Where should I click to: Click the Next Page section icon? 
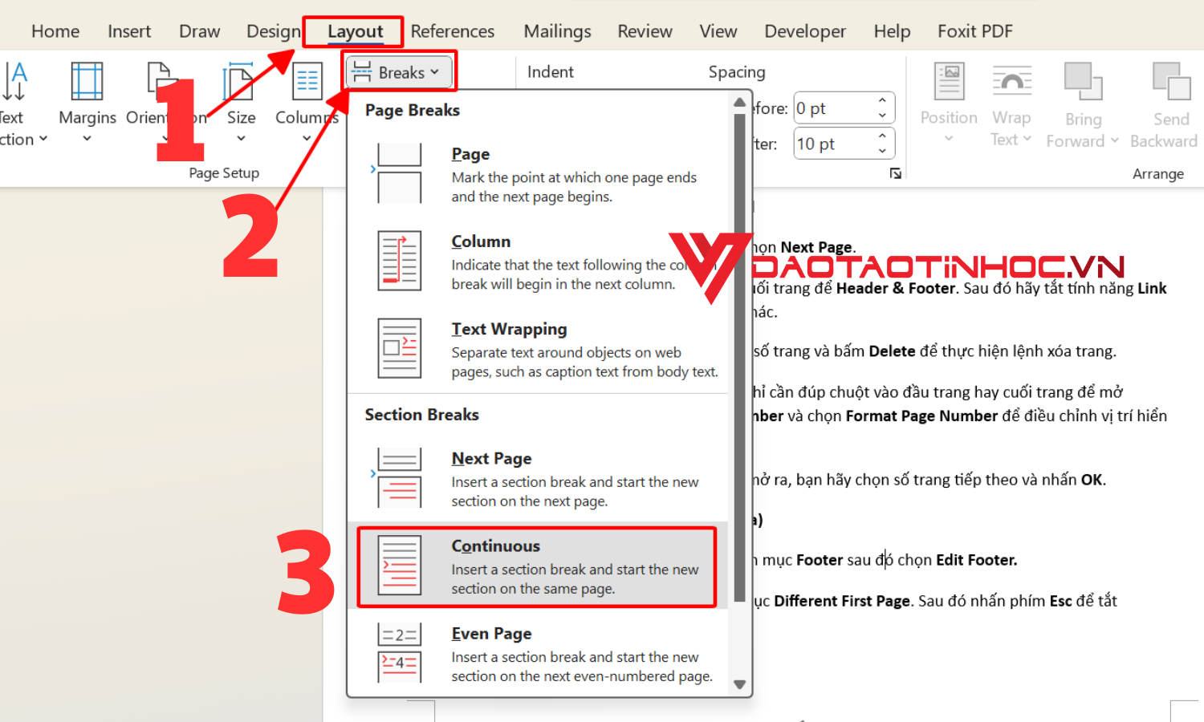[400, 478]
